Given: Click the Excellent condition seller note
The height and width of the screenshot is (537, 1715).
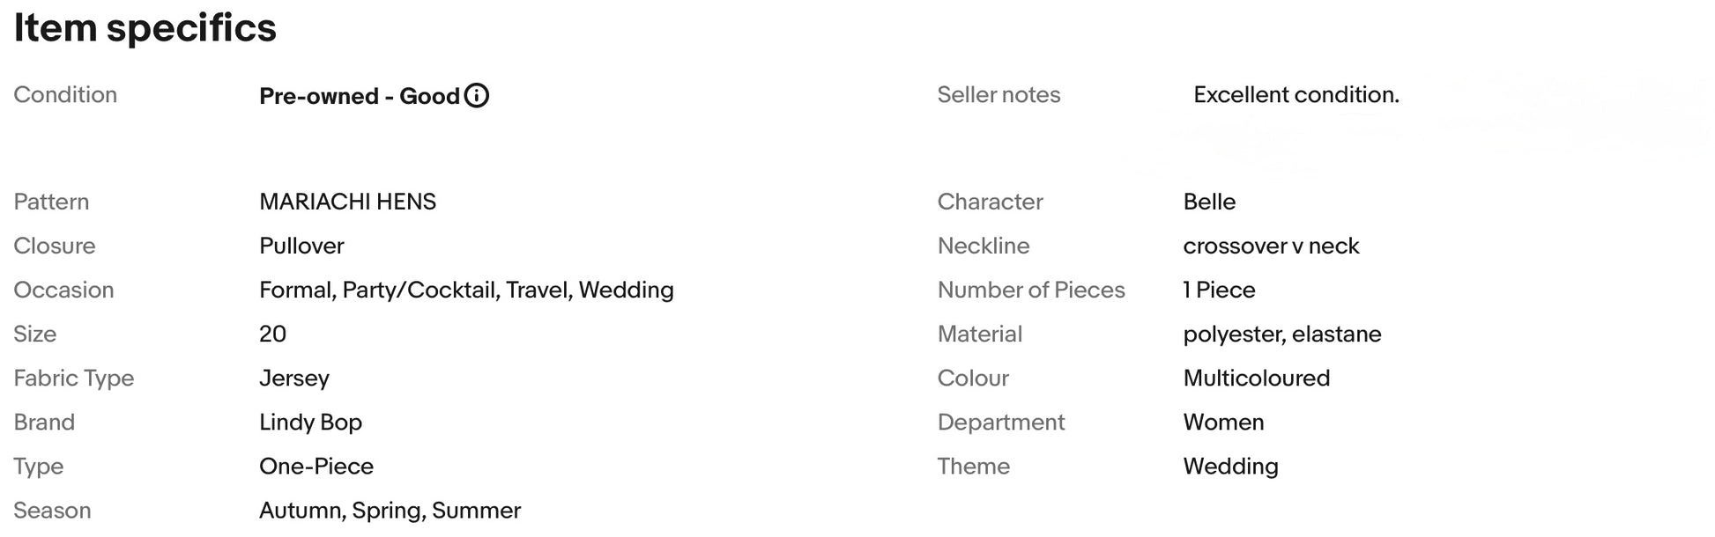Looking at the screenshot, I should tap(1296, 95).
